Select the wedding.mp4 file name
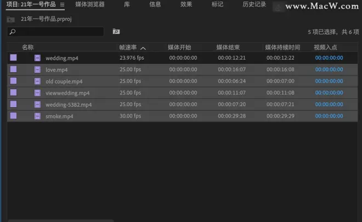 point(62,58)
